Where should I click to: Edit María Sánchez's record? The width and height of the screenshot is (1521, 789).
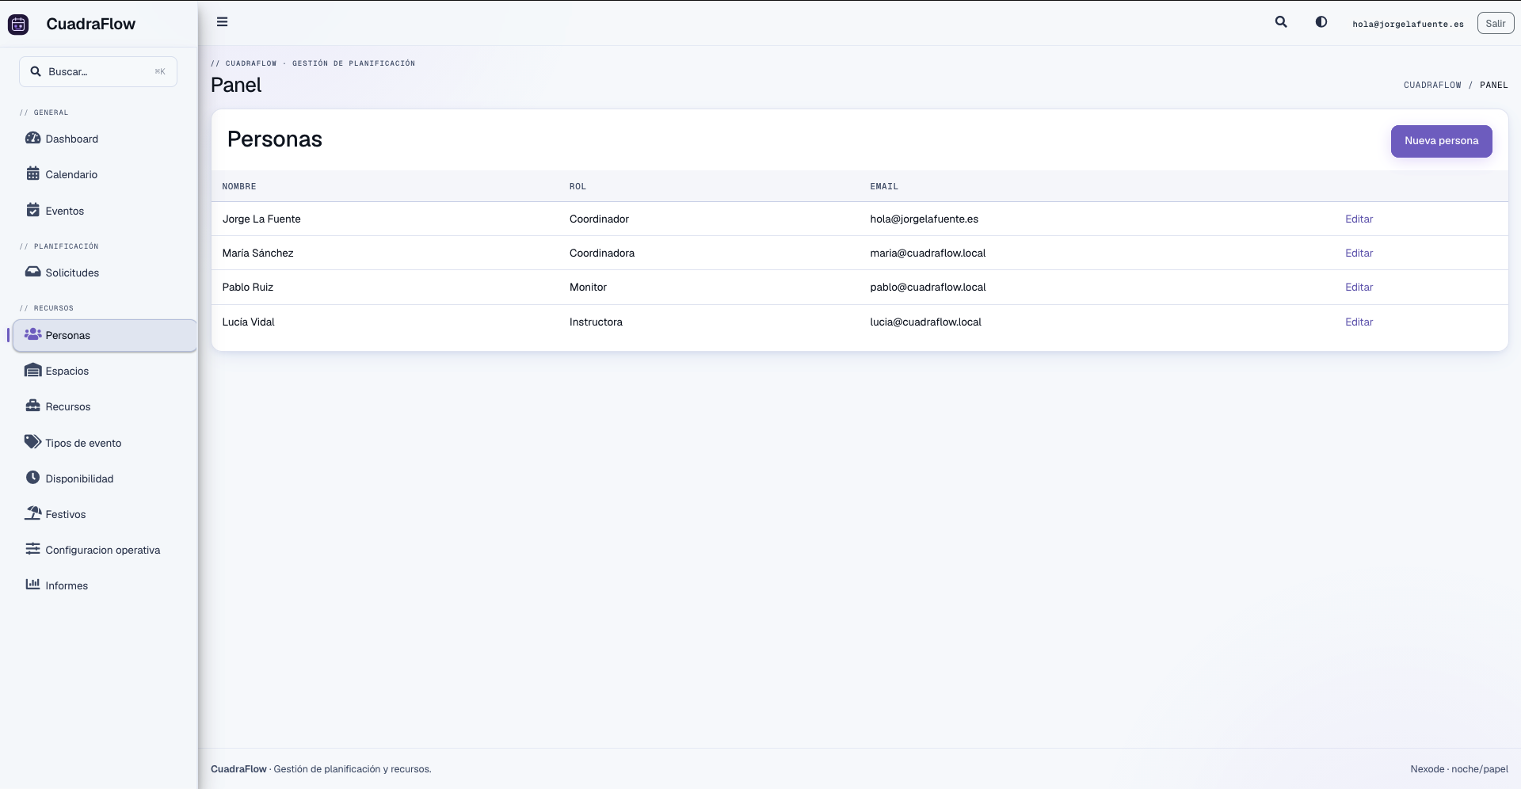pos(1359,253)
